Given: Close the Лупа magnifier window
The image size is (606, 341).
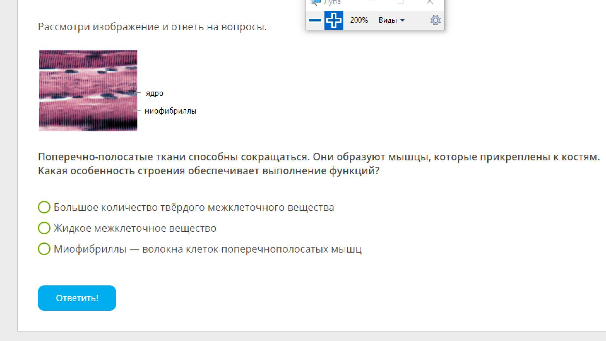Looking at the screenshot, I should click(430, 2).
